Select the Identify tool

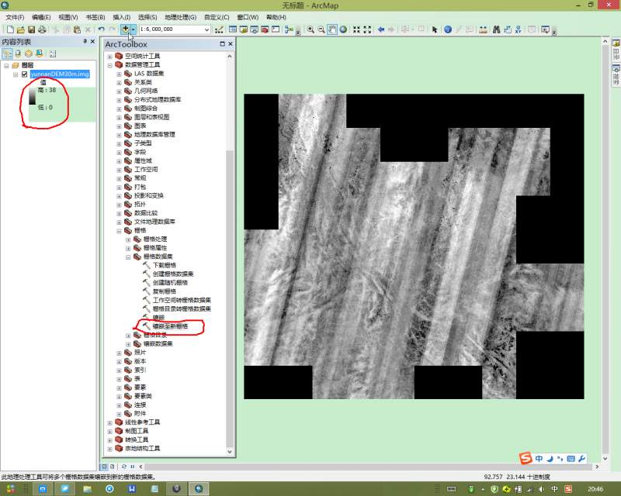[448, 29]
